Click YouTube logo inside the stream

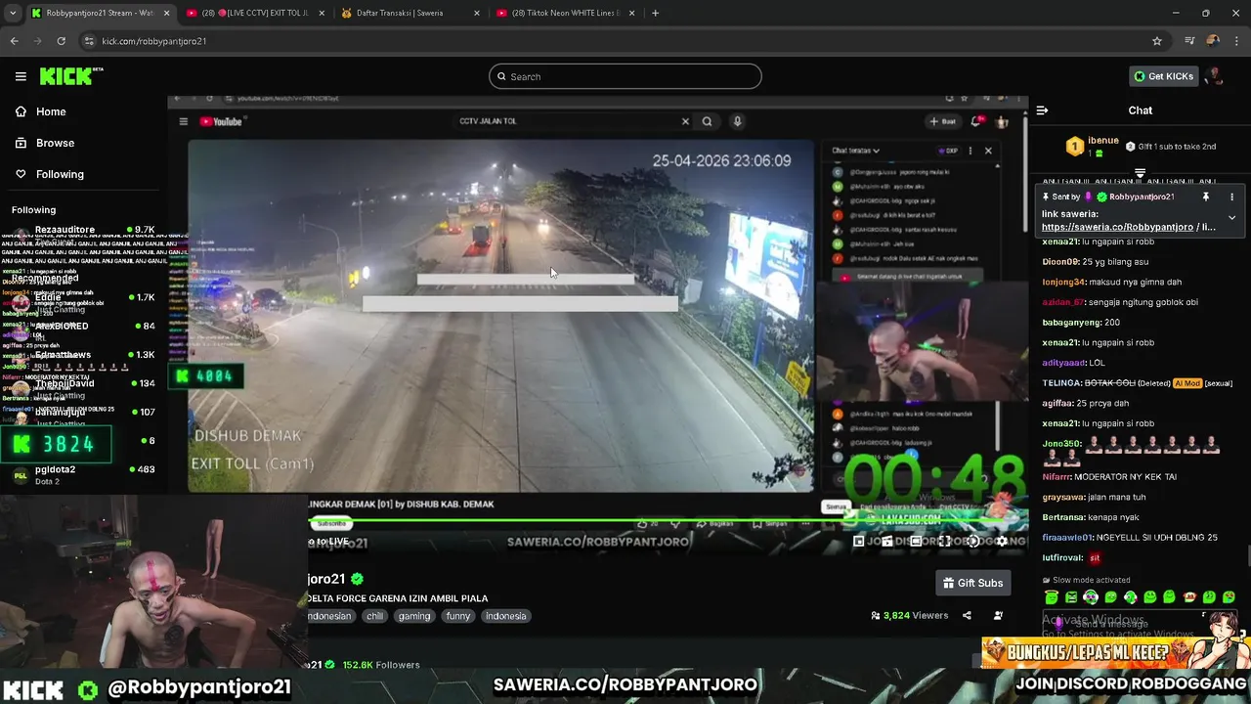[x=221, y=121]
